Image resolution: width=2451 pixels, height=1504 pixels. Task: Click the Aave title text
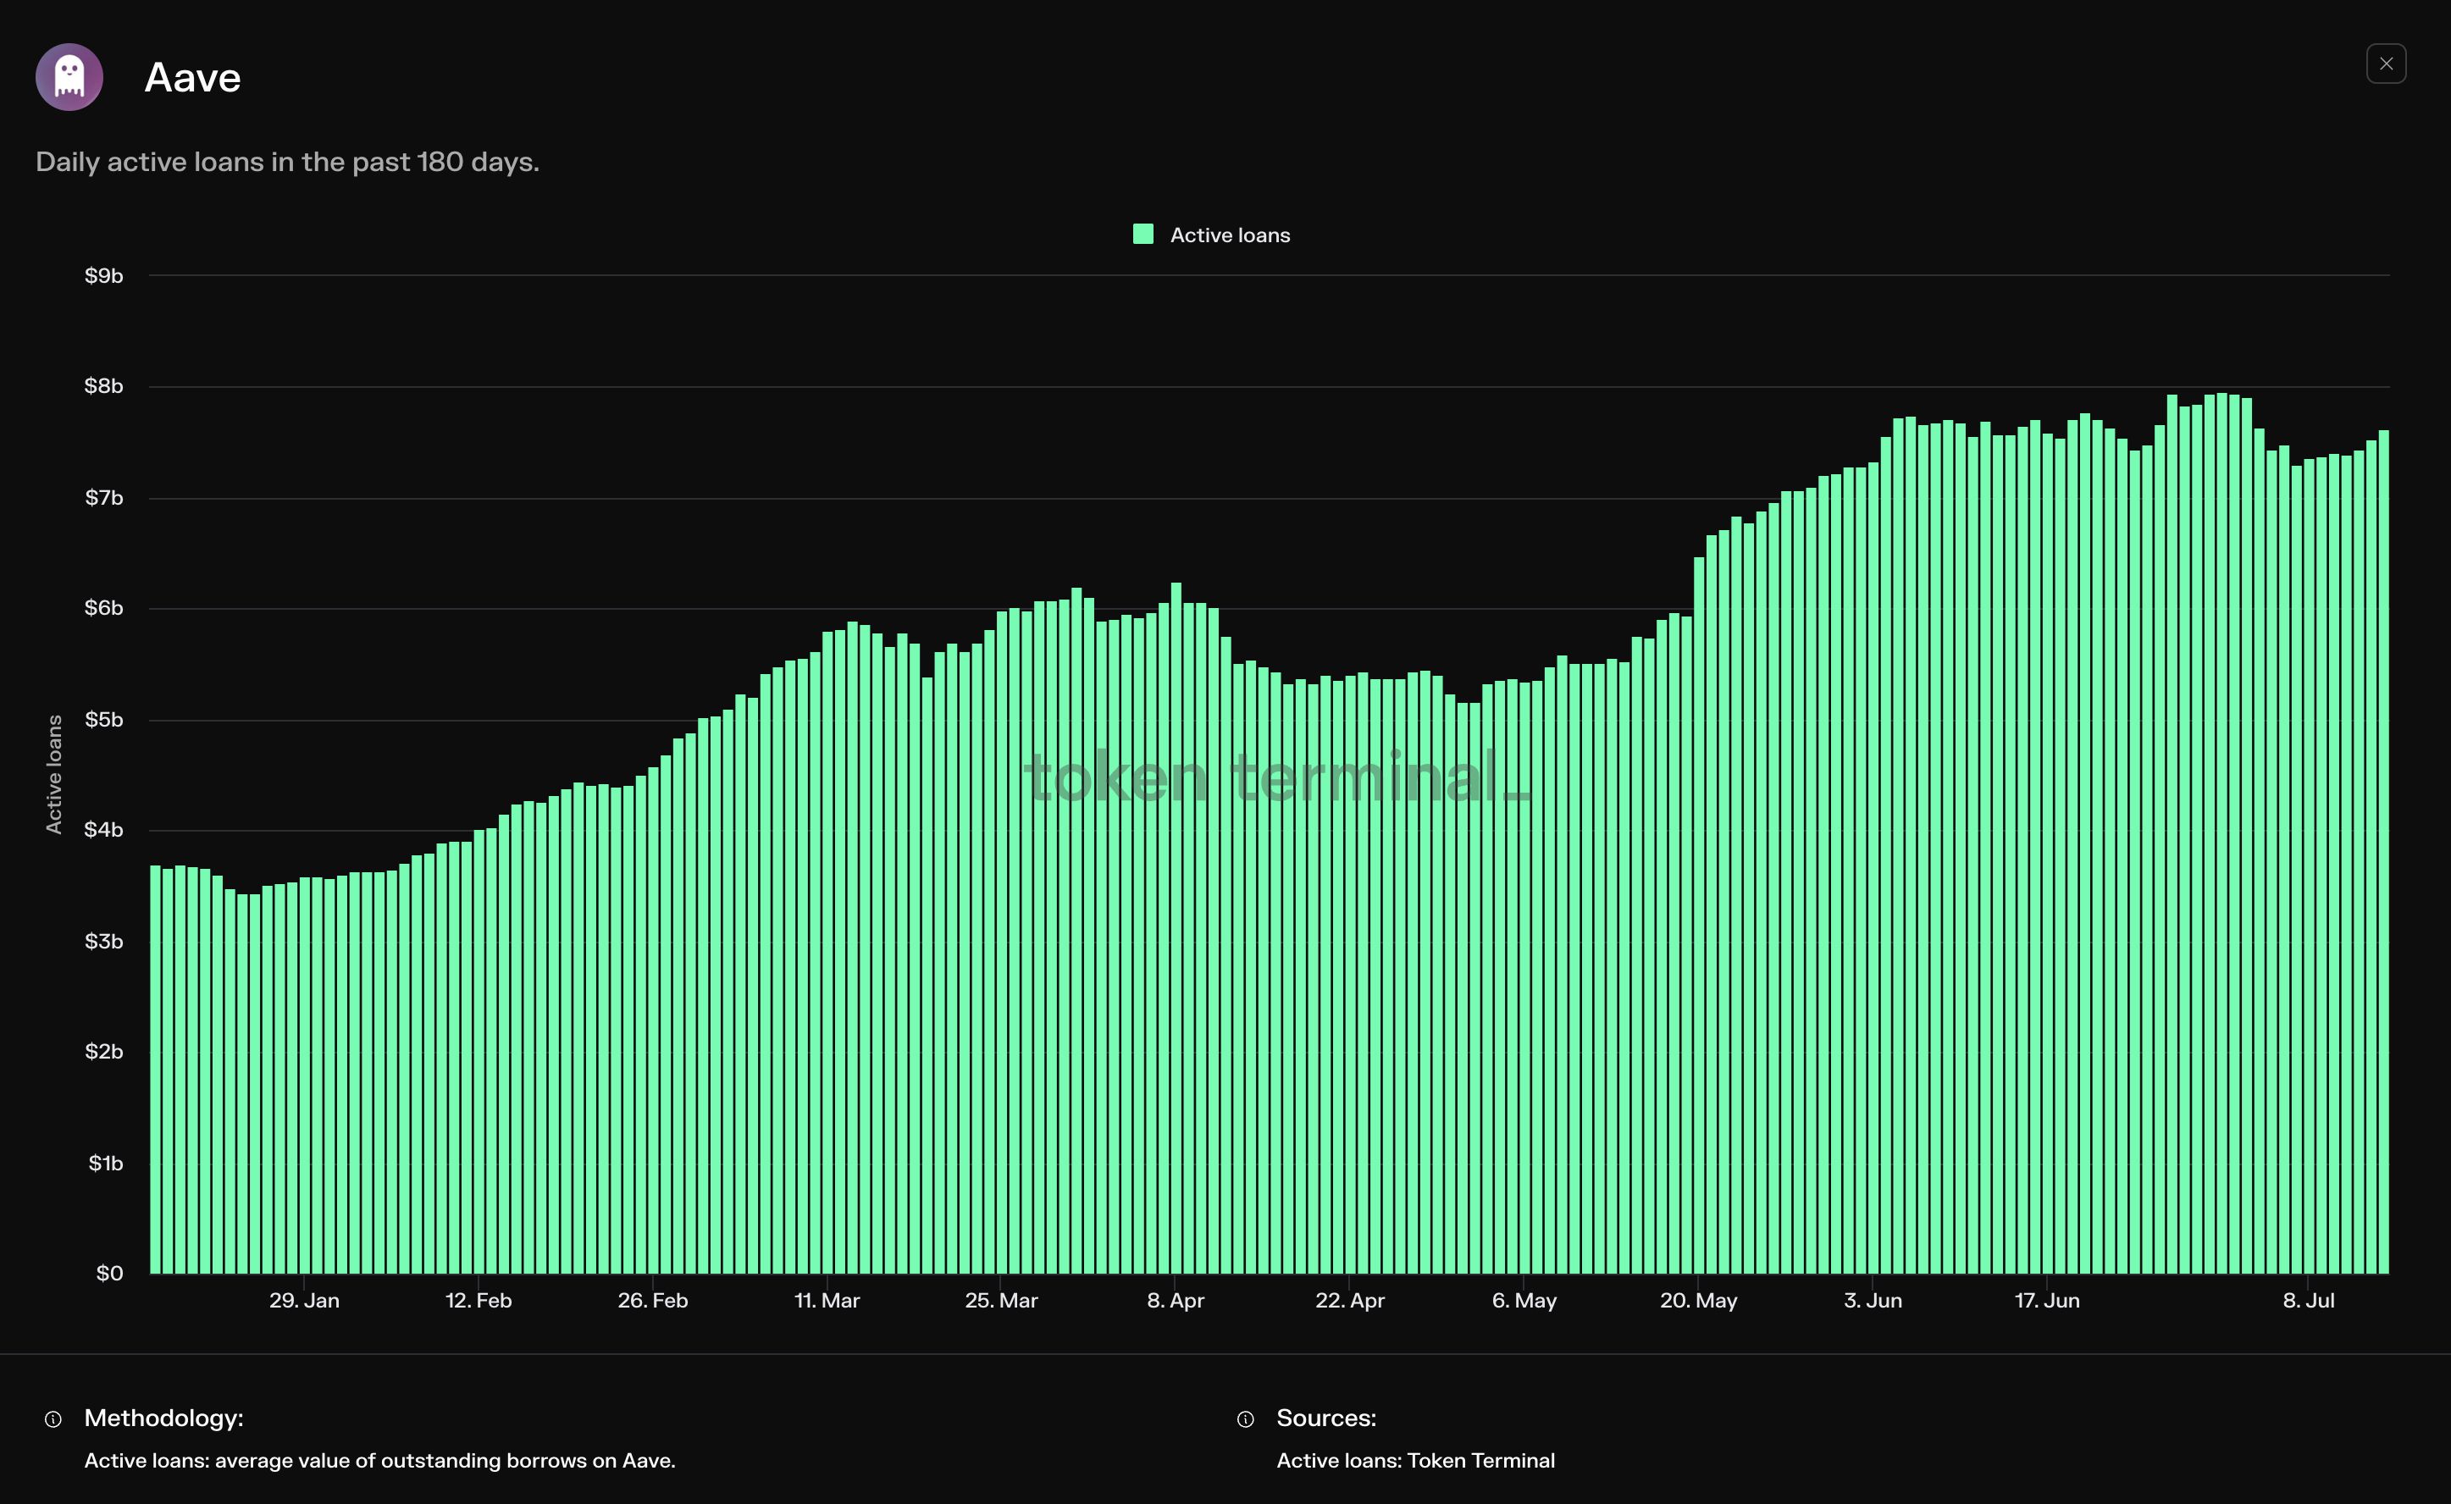tap(193, 78)
